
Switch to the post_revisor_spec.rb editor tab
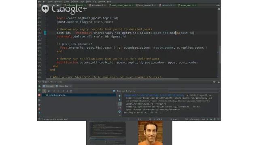click(121, 5)
